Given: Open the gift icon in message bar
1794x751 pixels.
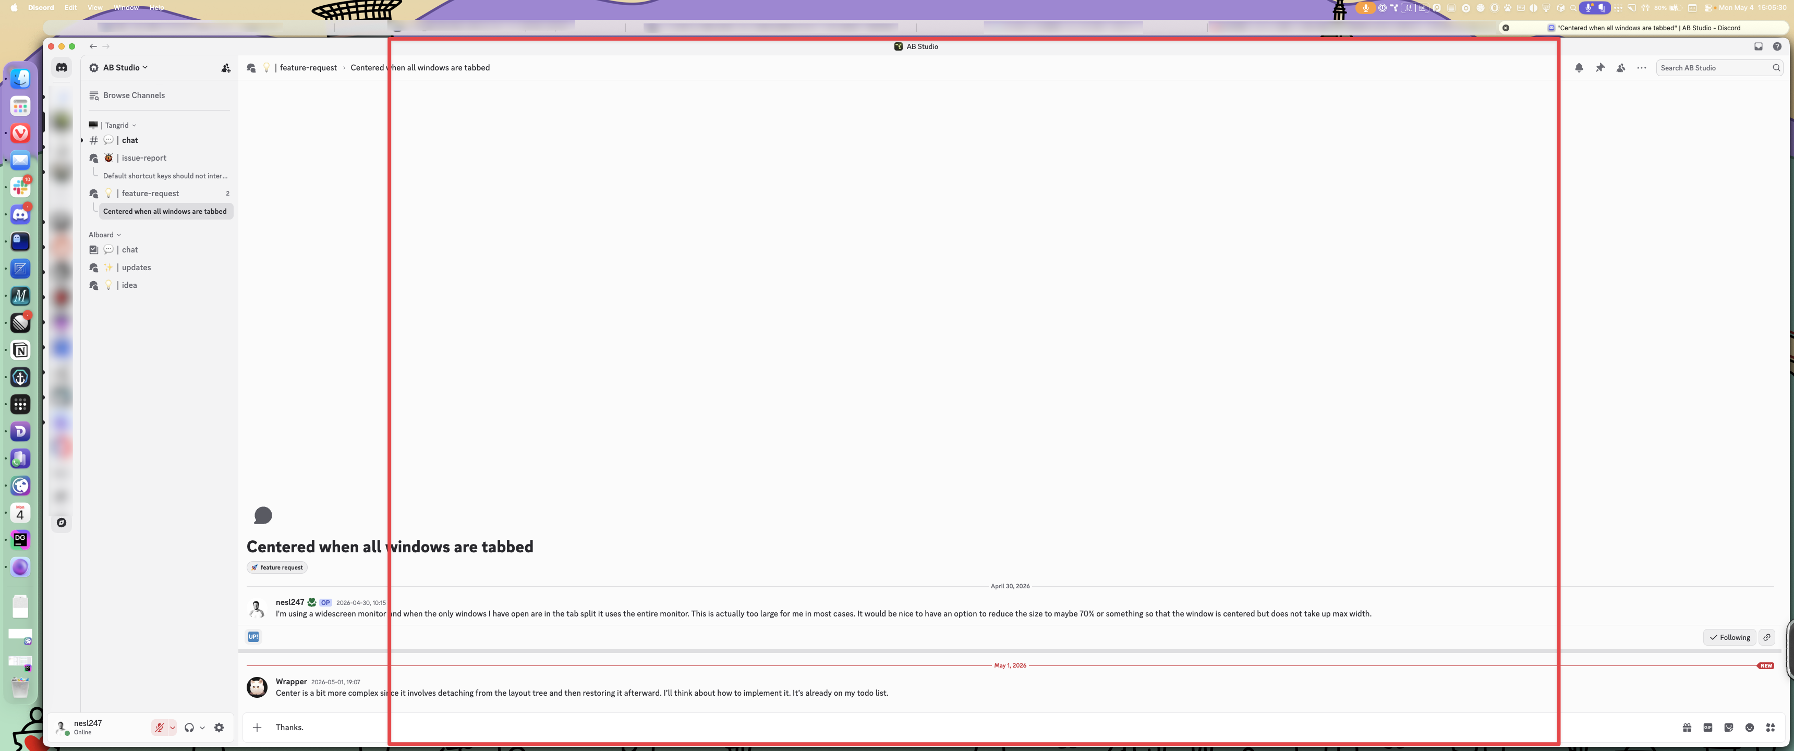Looking at the screenshot, I should (x=1687, y=728).
